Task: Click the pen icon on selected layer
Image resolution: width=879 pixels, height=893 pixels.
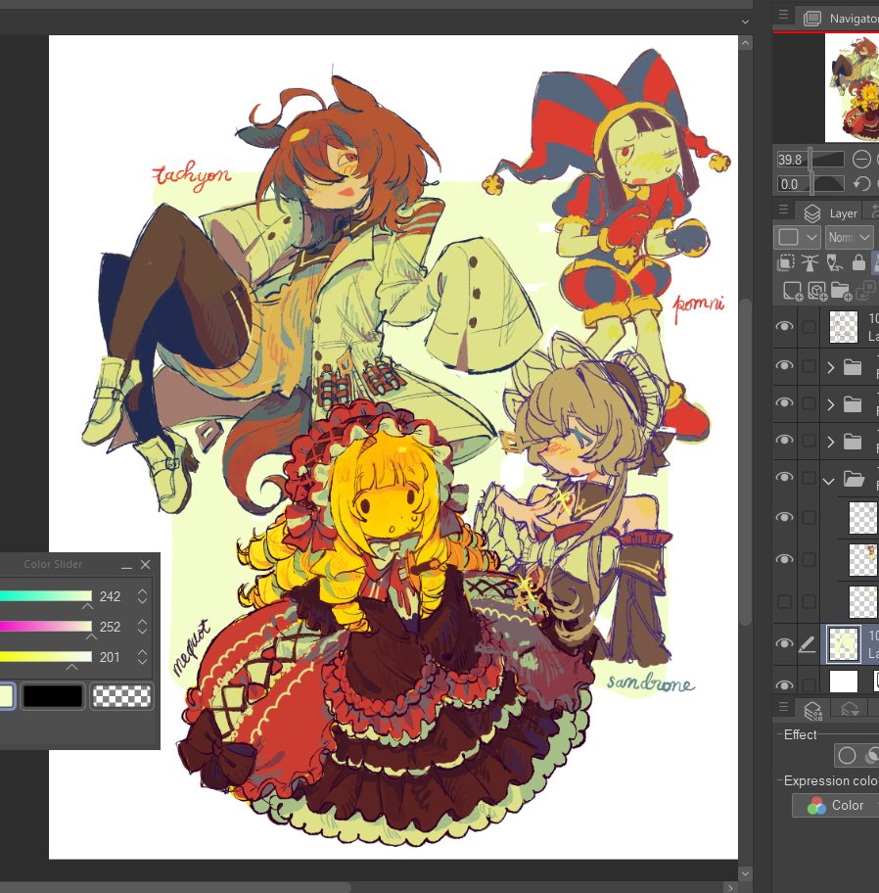Action: [808, 644]
